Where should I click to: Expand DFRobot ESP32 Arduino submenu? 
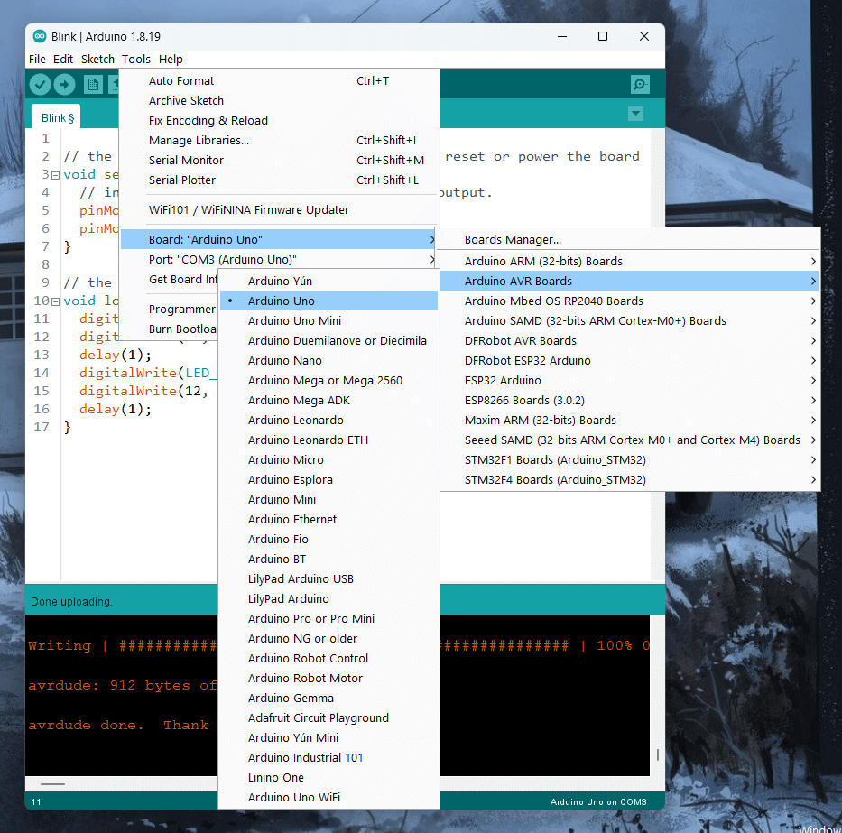[x=629, y=360]
